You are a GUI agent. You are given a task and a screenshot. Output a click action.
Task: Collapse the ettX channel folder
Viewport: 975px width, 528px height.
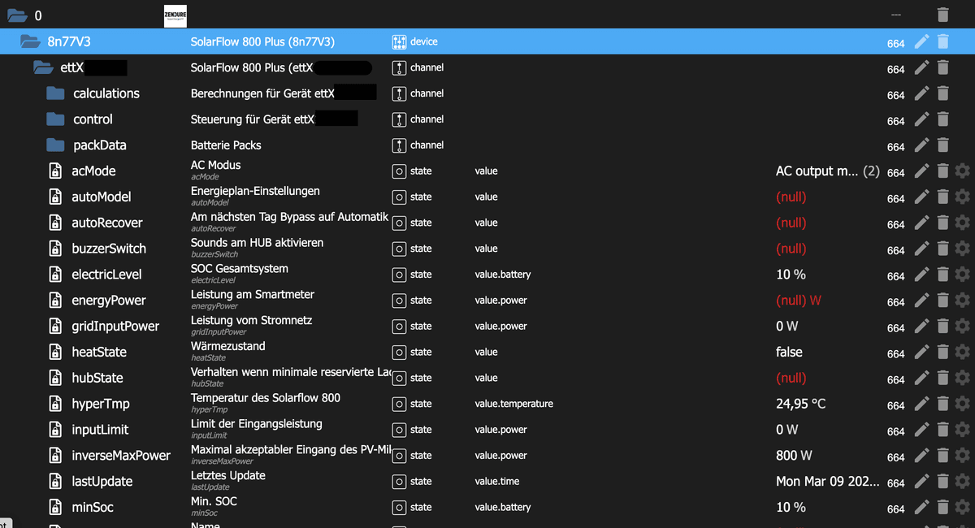pyautogui.click(x=43, y=67)
